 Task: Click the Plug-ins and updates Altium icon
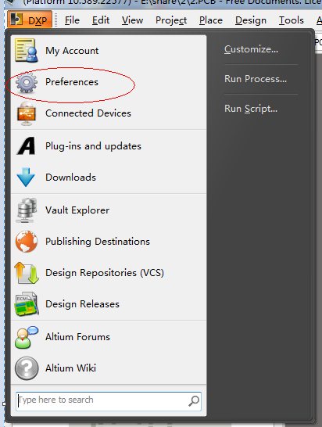click(26, 146)
